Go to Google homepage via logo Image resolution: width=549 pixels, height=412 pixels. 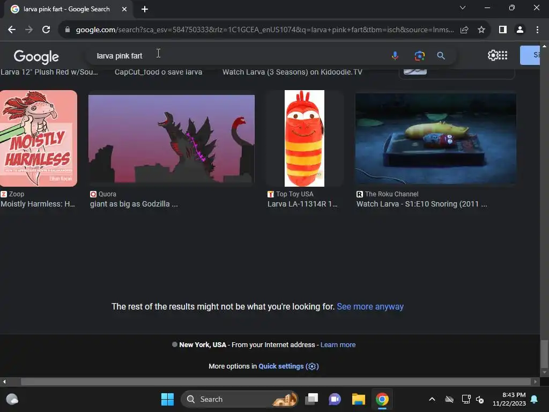click(x=36, y=56)
